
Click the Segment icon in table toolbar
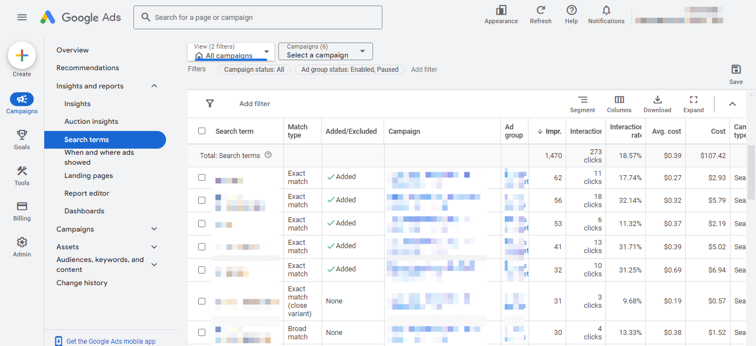(582, 100)
